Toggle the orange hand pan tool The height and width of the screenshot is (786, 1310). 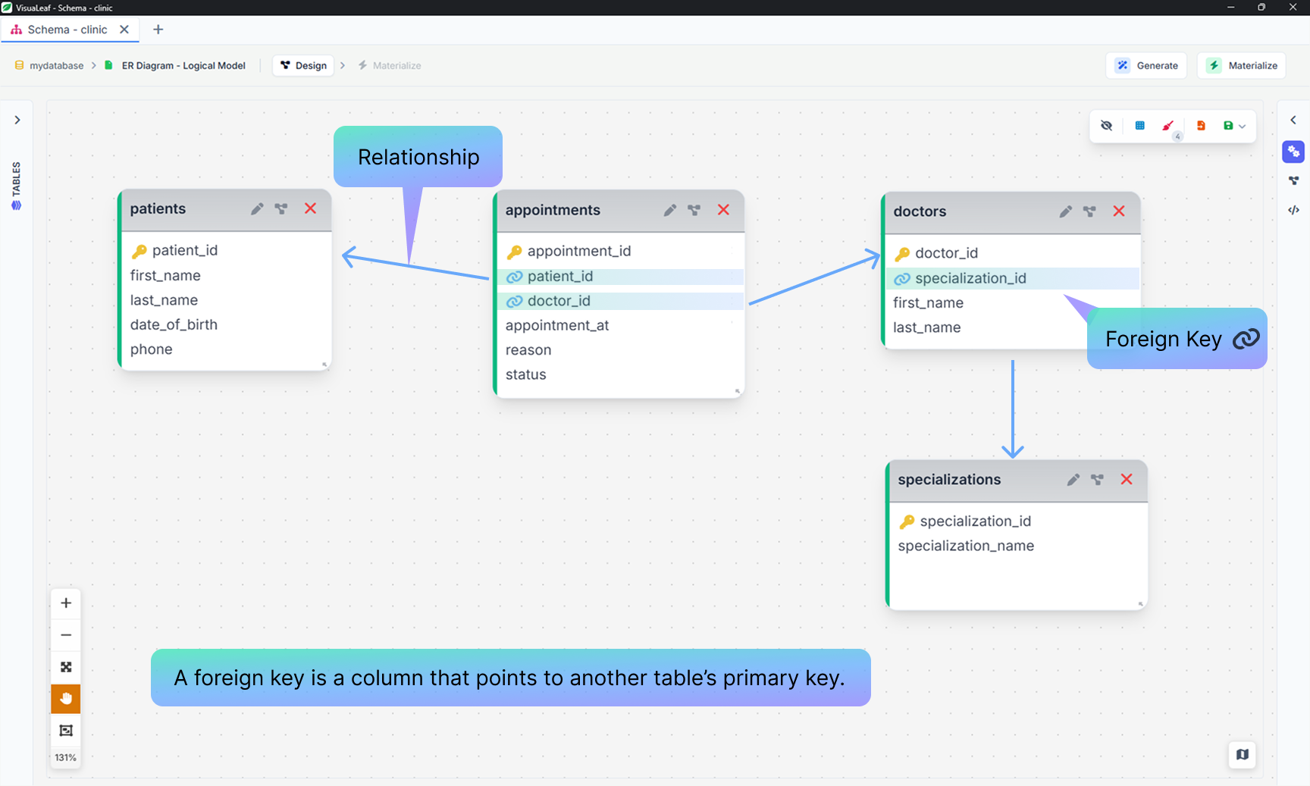[66, 699]
